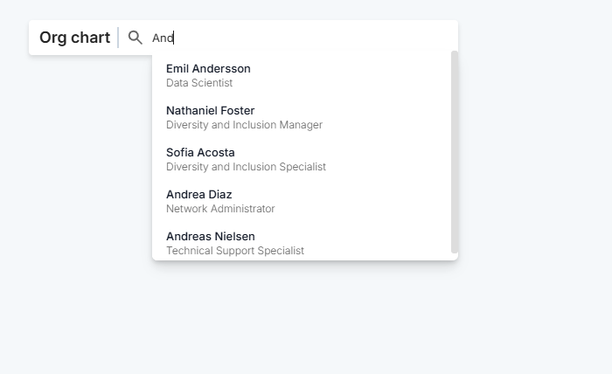Click the Diversity and Inclusion Specialist subtitle

246,167
